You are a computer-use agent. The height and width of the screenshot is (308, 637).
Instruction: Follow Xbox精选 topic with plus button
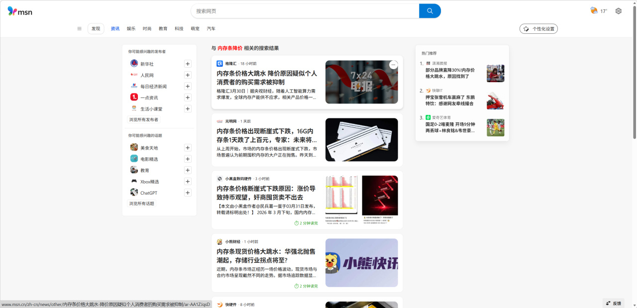188,182
